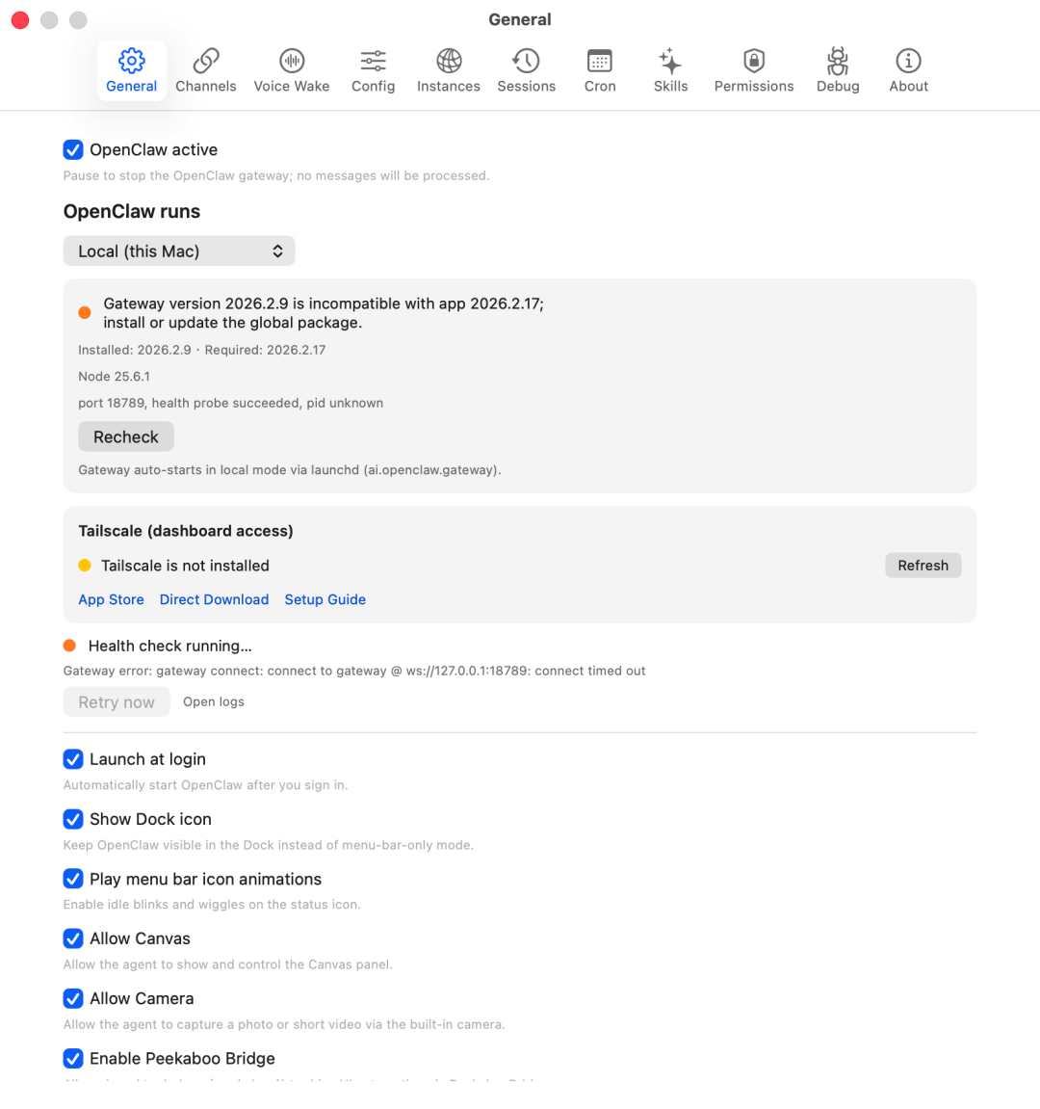The image size is (1040, 1109).
Task: Select Local (this Mac) combo box
Action: [x=178, y=251]
